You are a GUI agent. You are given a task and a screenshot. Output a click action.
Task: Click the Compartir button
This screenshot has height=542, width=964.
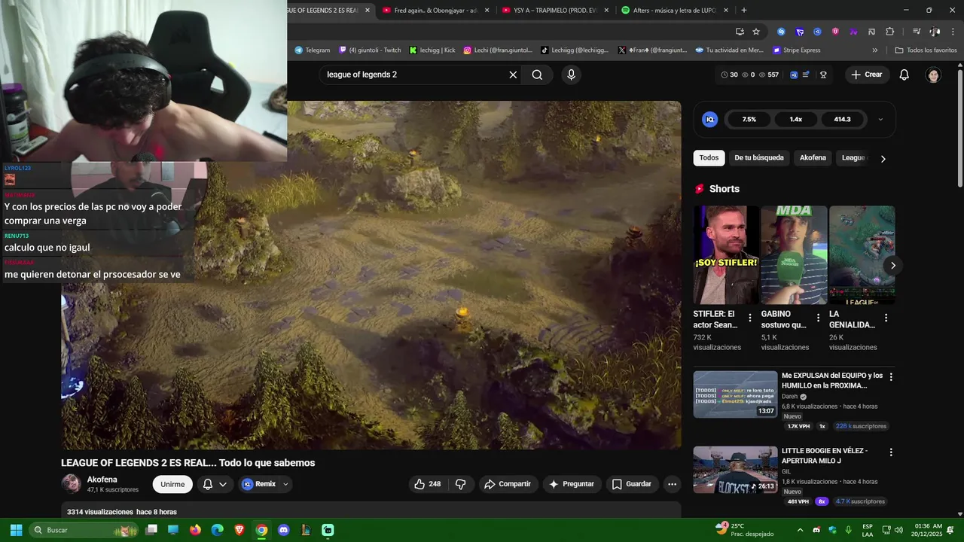click(508, 484)
